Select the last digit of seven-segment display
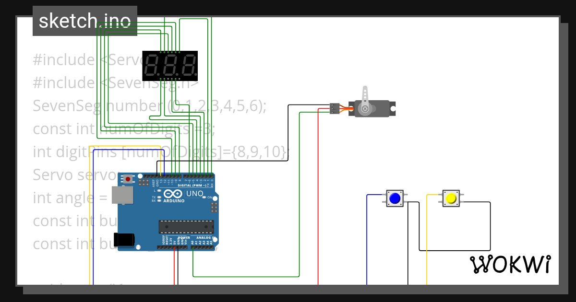Image resolution: width=576 pixels, height=302 pixels. pos(189,66)
